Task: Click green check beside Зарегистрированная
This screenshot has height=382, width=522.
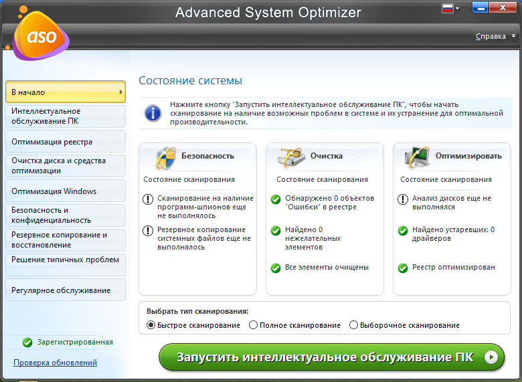Action: click(x=27, y=343)
